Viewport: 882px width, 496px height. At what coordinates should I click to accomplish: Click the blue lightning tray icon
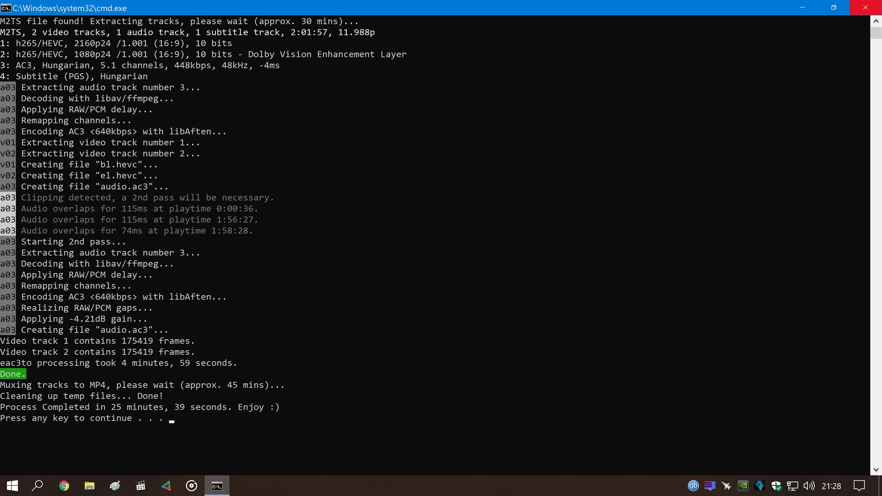[x=759, y=485]
